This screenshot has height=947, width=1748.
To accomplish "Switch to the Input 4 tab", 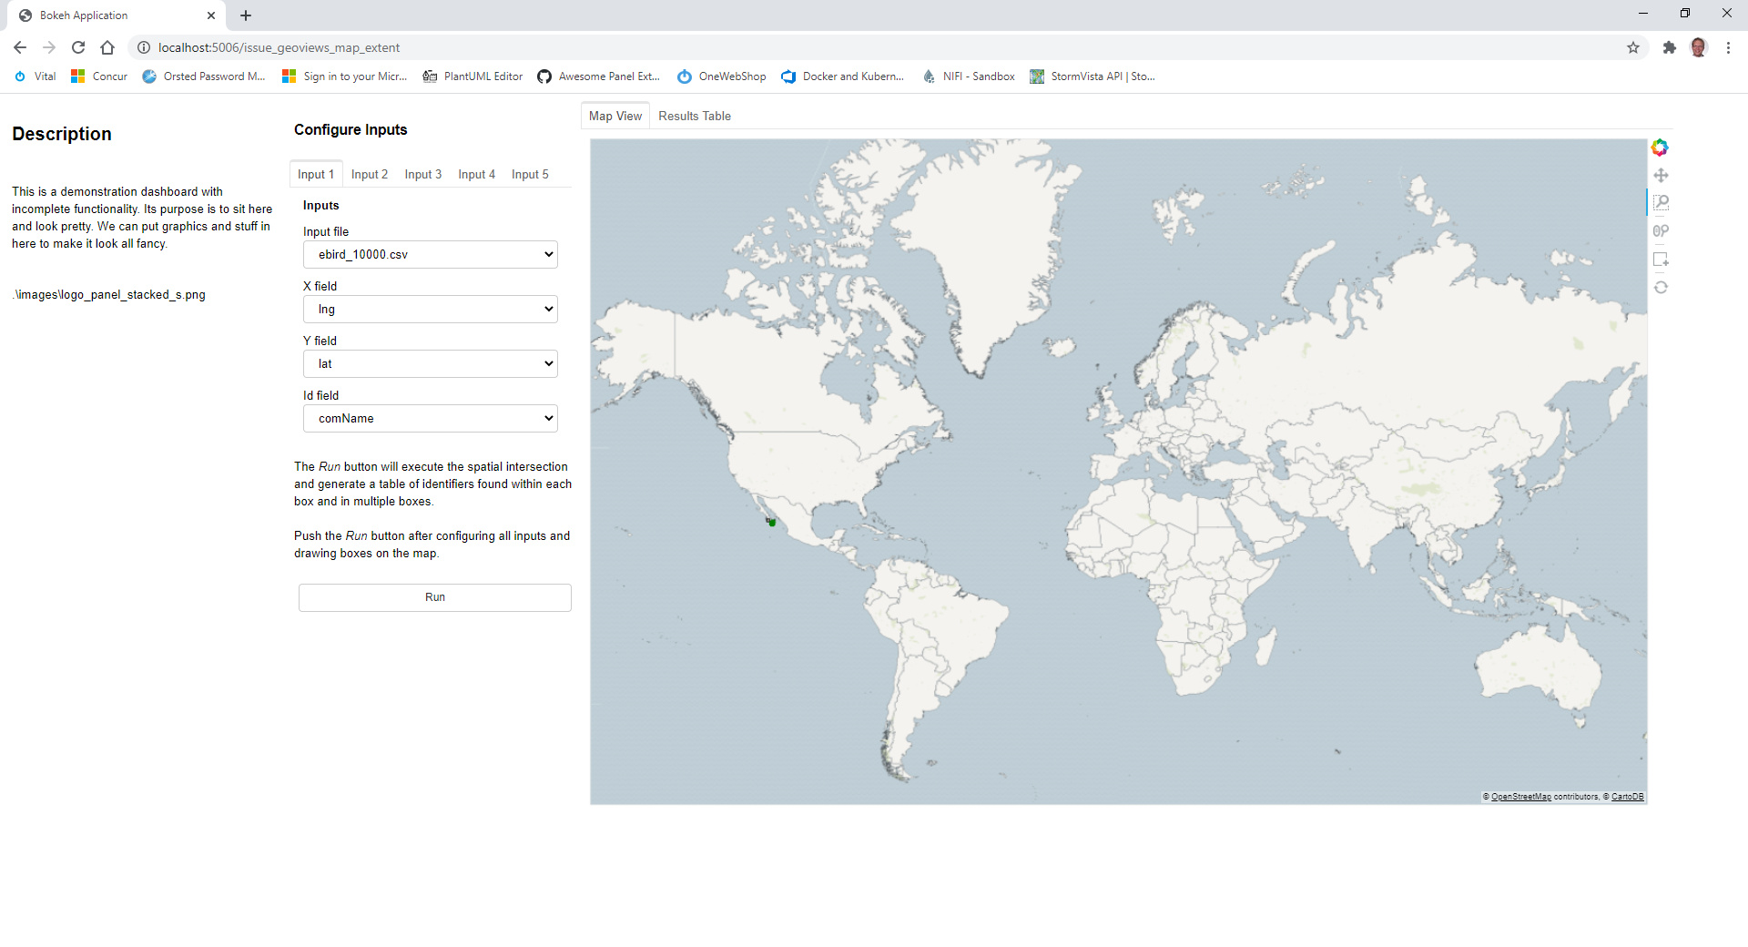I will coord(476,174).
